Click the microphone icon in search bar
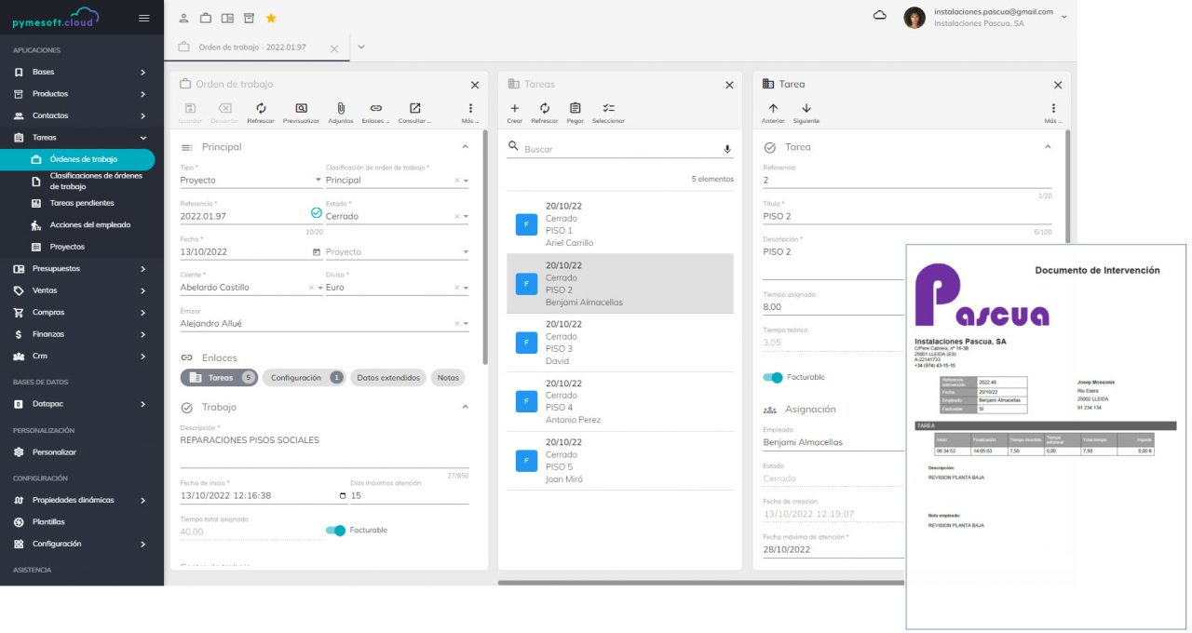 click(727, 149)
